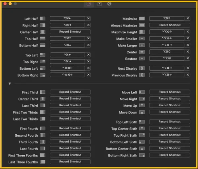Click the Center window icon
The image size is (198, 169).
pyautogui.click(x=142, y=52)
